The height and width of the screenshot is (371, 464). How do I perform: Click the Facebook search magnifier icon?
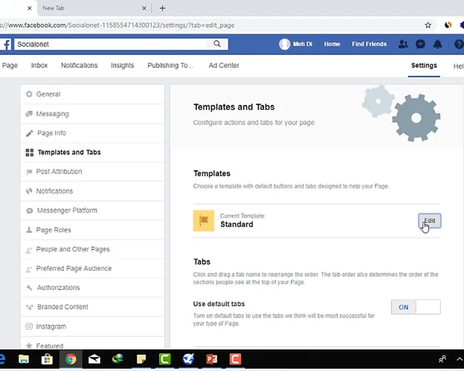pos(217,45)
